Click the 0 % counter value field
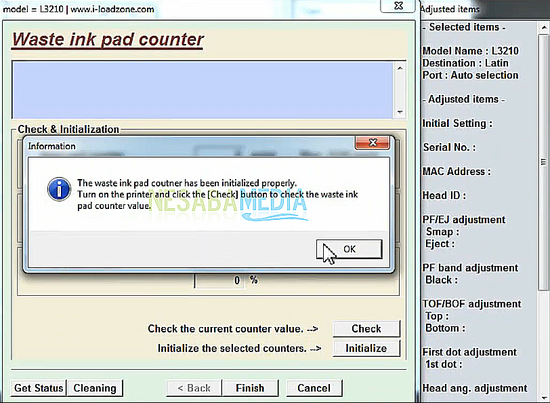550x403 pixels. tap(219, 280)
